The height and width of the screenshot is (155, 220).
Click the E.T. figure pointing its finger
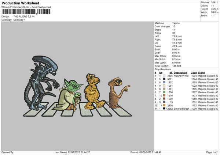click(x=118, y=93)
